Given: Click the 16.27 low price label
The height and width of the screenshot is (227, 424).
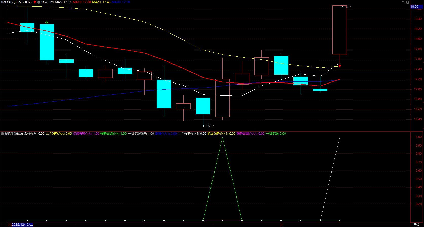Looking at the screenshot, I should click(210, 126).
